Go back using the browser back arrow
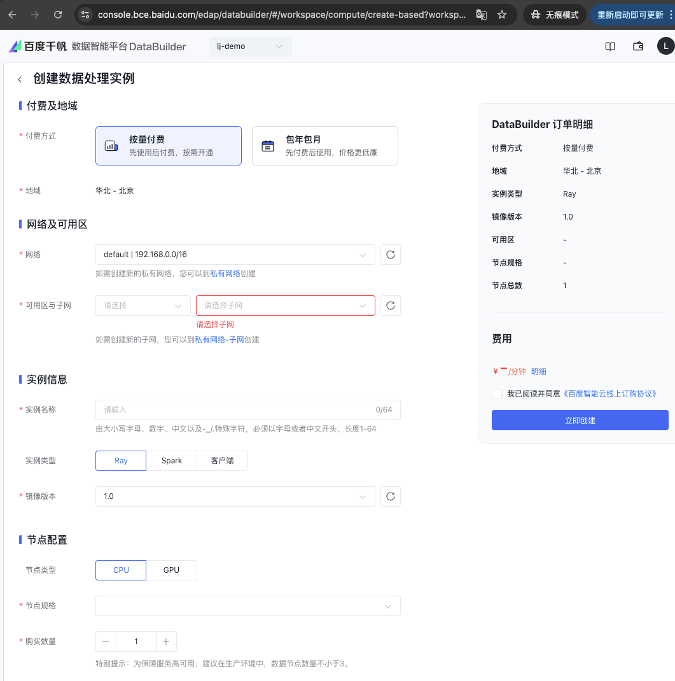Screen dimensions: 675x681 [12, 15]
